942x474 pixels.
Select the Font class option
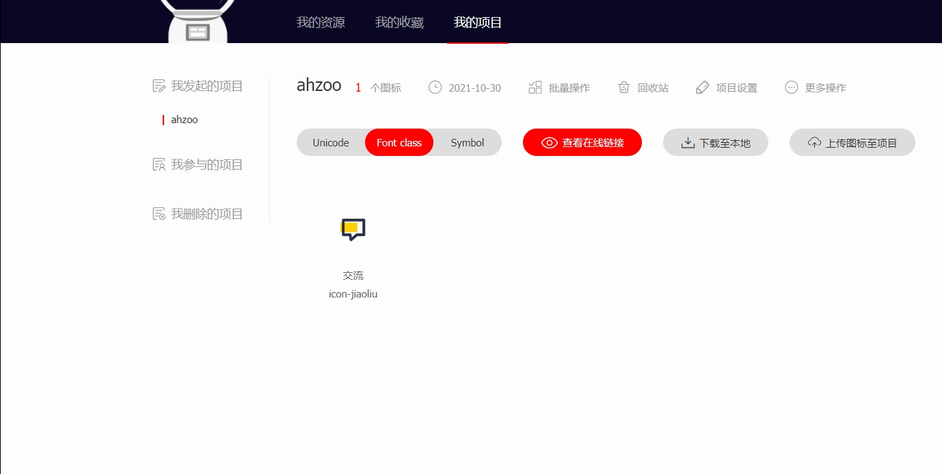399,143
